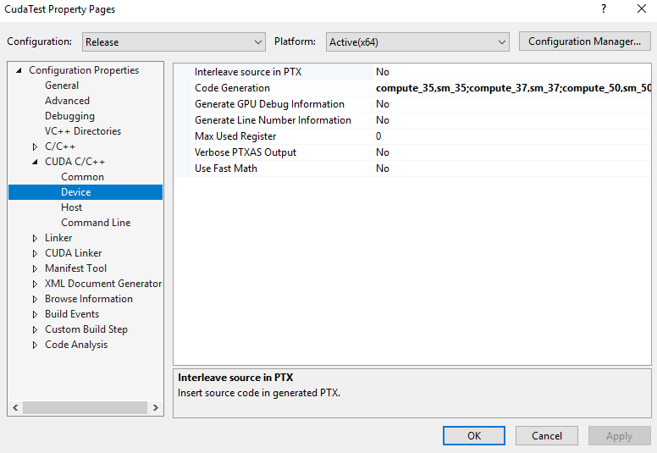Select the Host page under CUDA C/C++

click(x=72, y=207)
